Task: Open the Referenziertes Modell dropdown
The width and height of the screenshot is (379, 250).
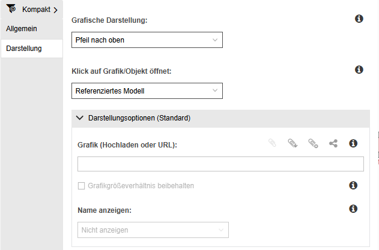Action: [x=147, y=91]
